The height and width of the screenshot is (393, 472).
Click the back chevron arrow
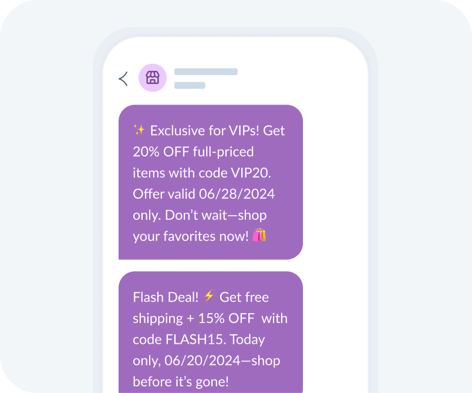pos(123,77)
